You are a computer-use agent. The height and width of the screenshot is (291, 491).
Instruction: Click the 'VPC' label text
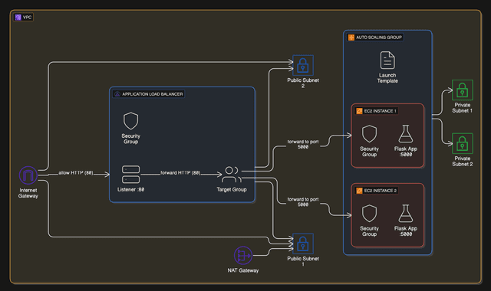click(28, 17)
